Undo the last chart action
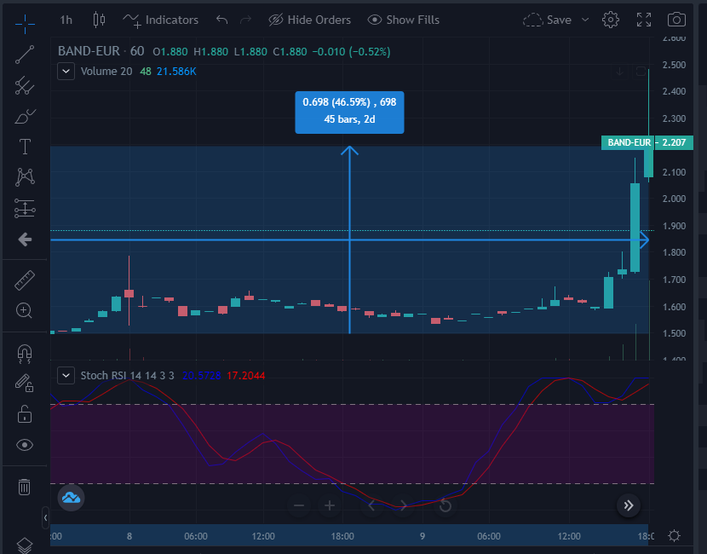Image resolution: width=707 pixels, height=554 pixels. tap(221, 20)
